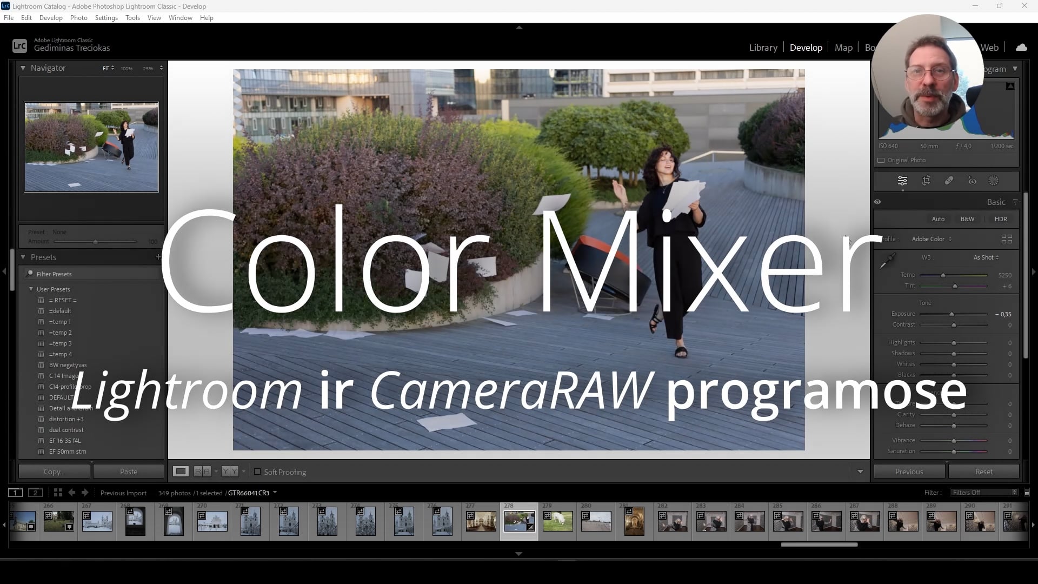Collapse User Presets group

point(31,289)
